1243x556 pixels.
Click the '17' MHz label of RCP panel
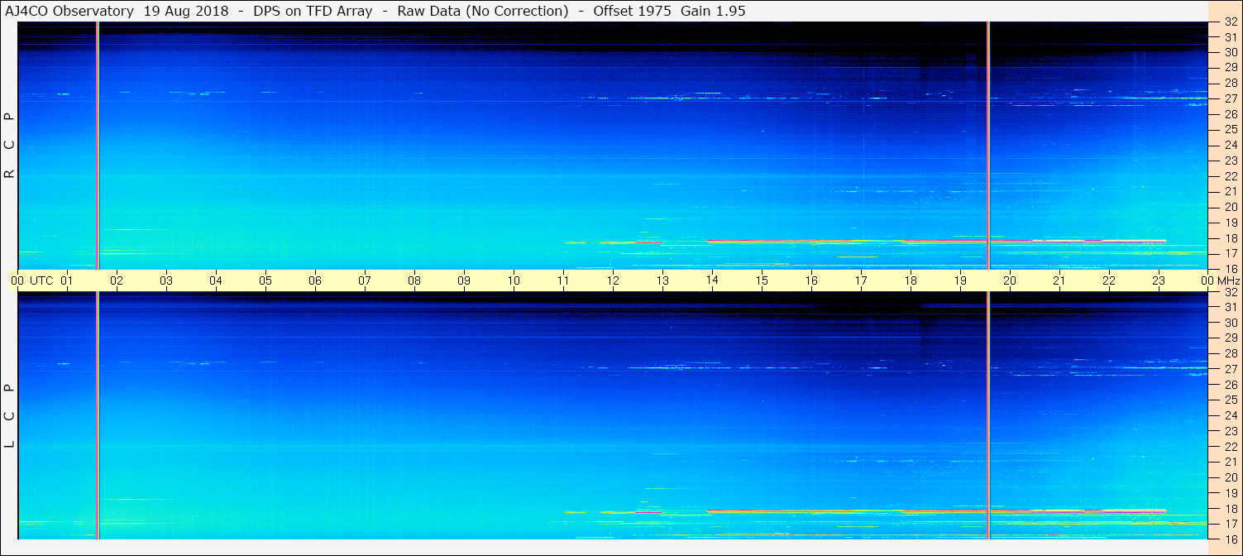[1231, 253]
